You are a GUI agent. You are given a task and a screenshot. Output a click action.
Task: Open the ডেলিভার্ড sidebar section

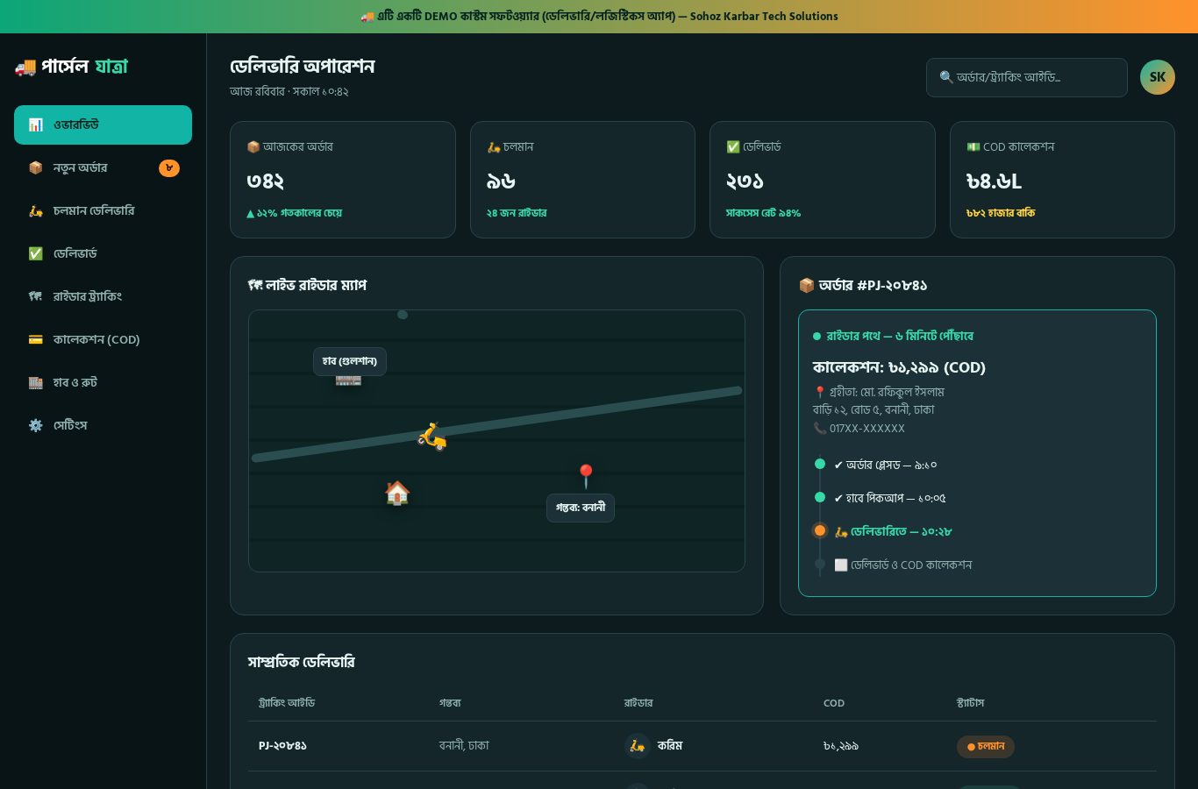103,253
